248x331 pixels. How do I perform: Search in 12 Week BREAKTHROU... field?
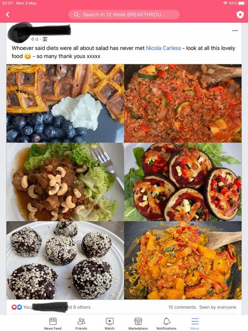124,14
